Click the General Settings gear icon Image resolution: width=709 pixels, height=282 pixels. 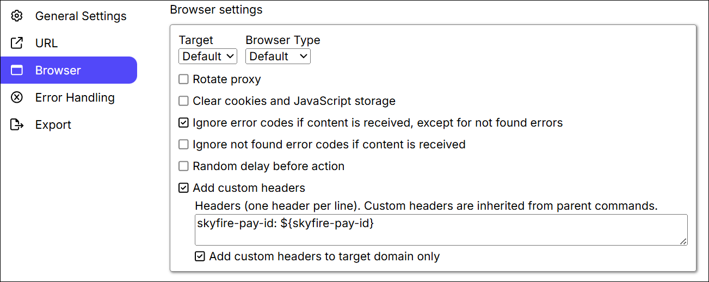17,16
